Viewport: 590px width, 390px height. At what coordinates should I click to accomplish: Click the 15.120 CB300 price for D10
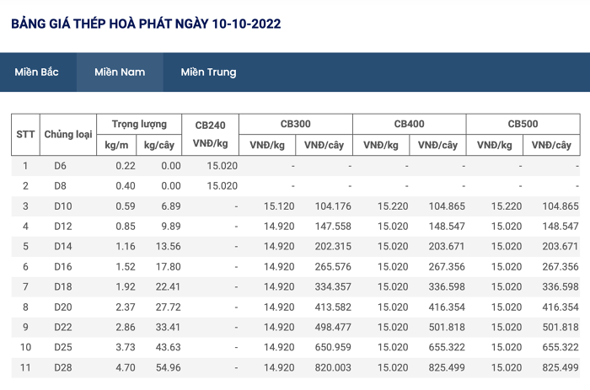[x=279, y=206]
